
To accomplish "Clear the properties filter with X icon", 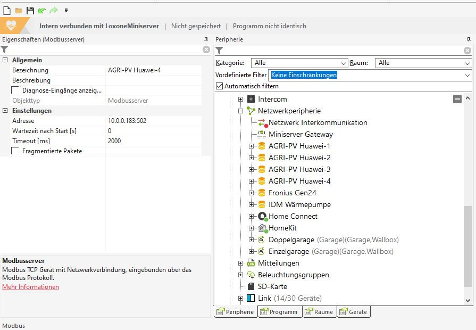I will click(206, 49).
